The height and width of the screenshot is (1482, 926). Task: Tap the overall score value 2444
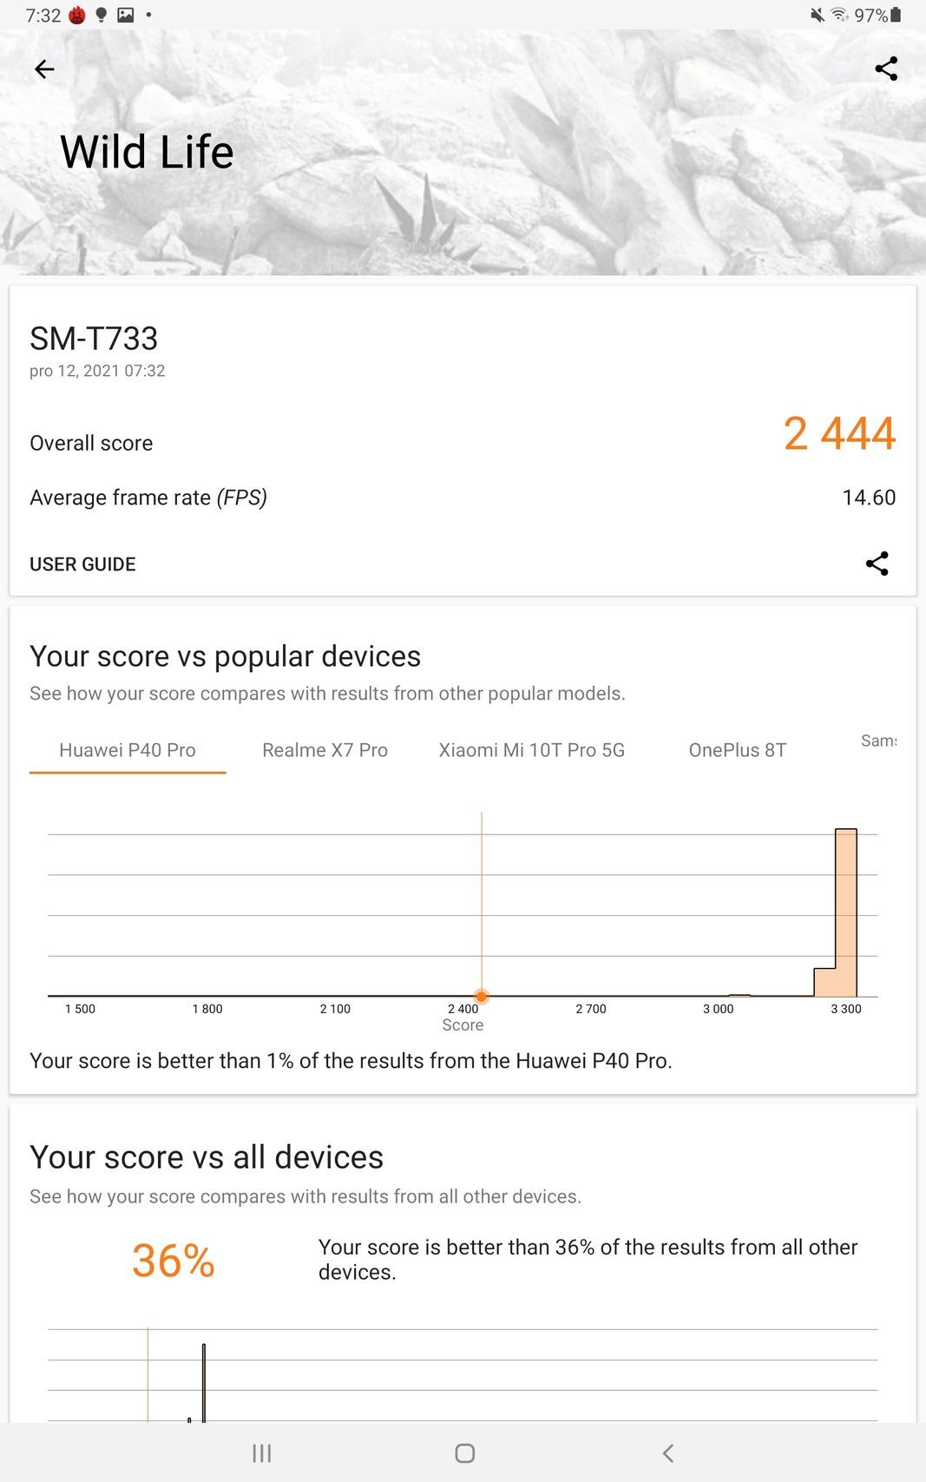point(838,435)
